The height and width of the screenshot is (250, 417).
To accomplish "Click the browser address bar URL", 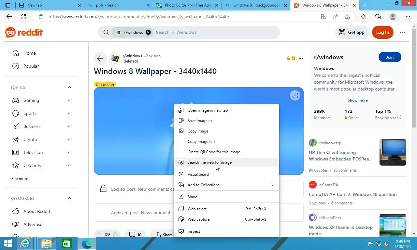I will 139,17.
